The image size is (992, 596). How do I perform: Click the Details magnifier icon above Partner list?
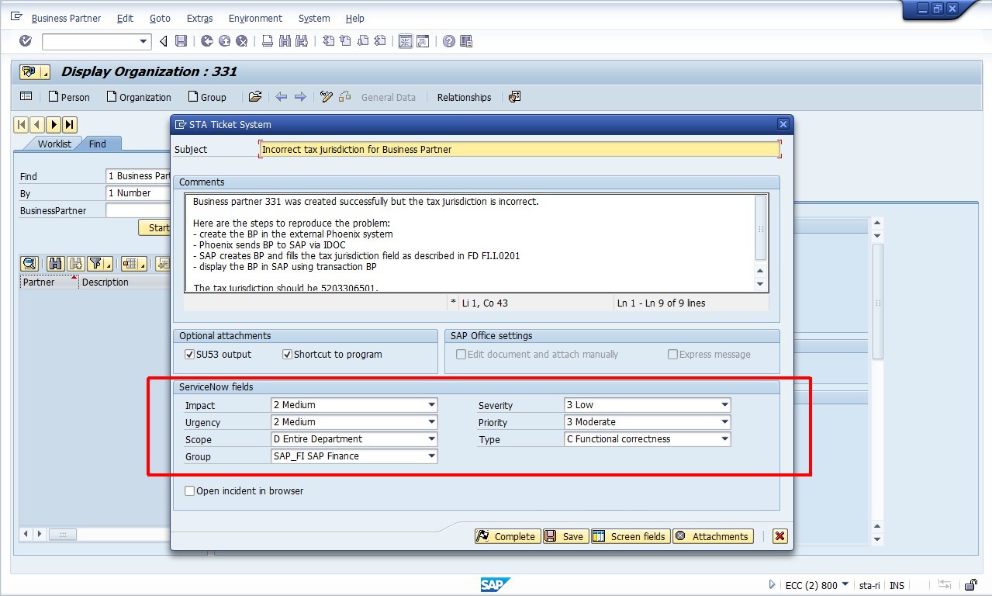(29, 264)
